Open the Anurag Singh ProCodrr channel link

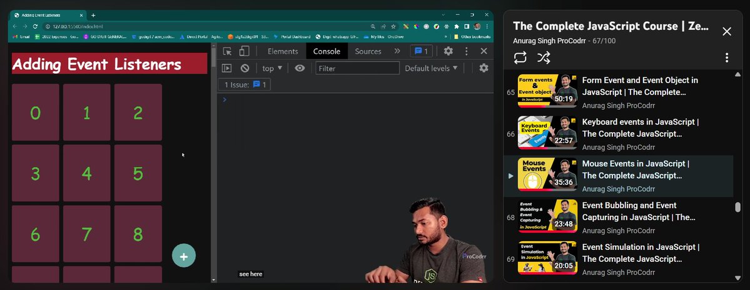pos(548,41)
